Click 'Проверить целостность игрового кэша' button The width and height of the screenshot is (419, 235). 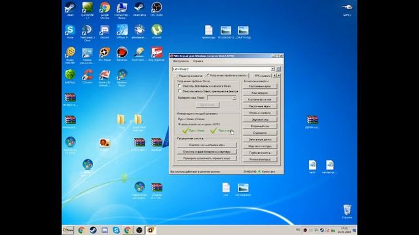click(x=207, y=158)
